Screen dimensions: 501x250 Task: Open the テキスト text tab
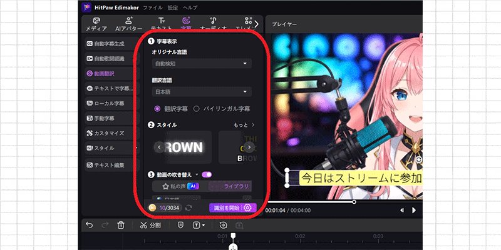point(162,24)
